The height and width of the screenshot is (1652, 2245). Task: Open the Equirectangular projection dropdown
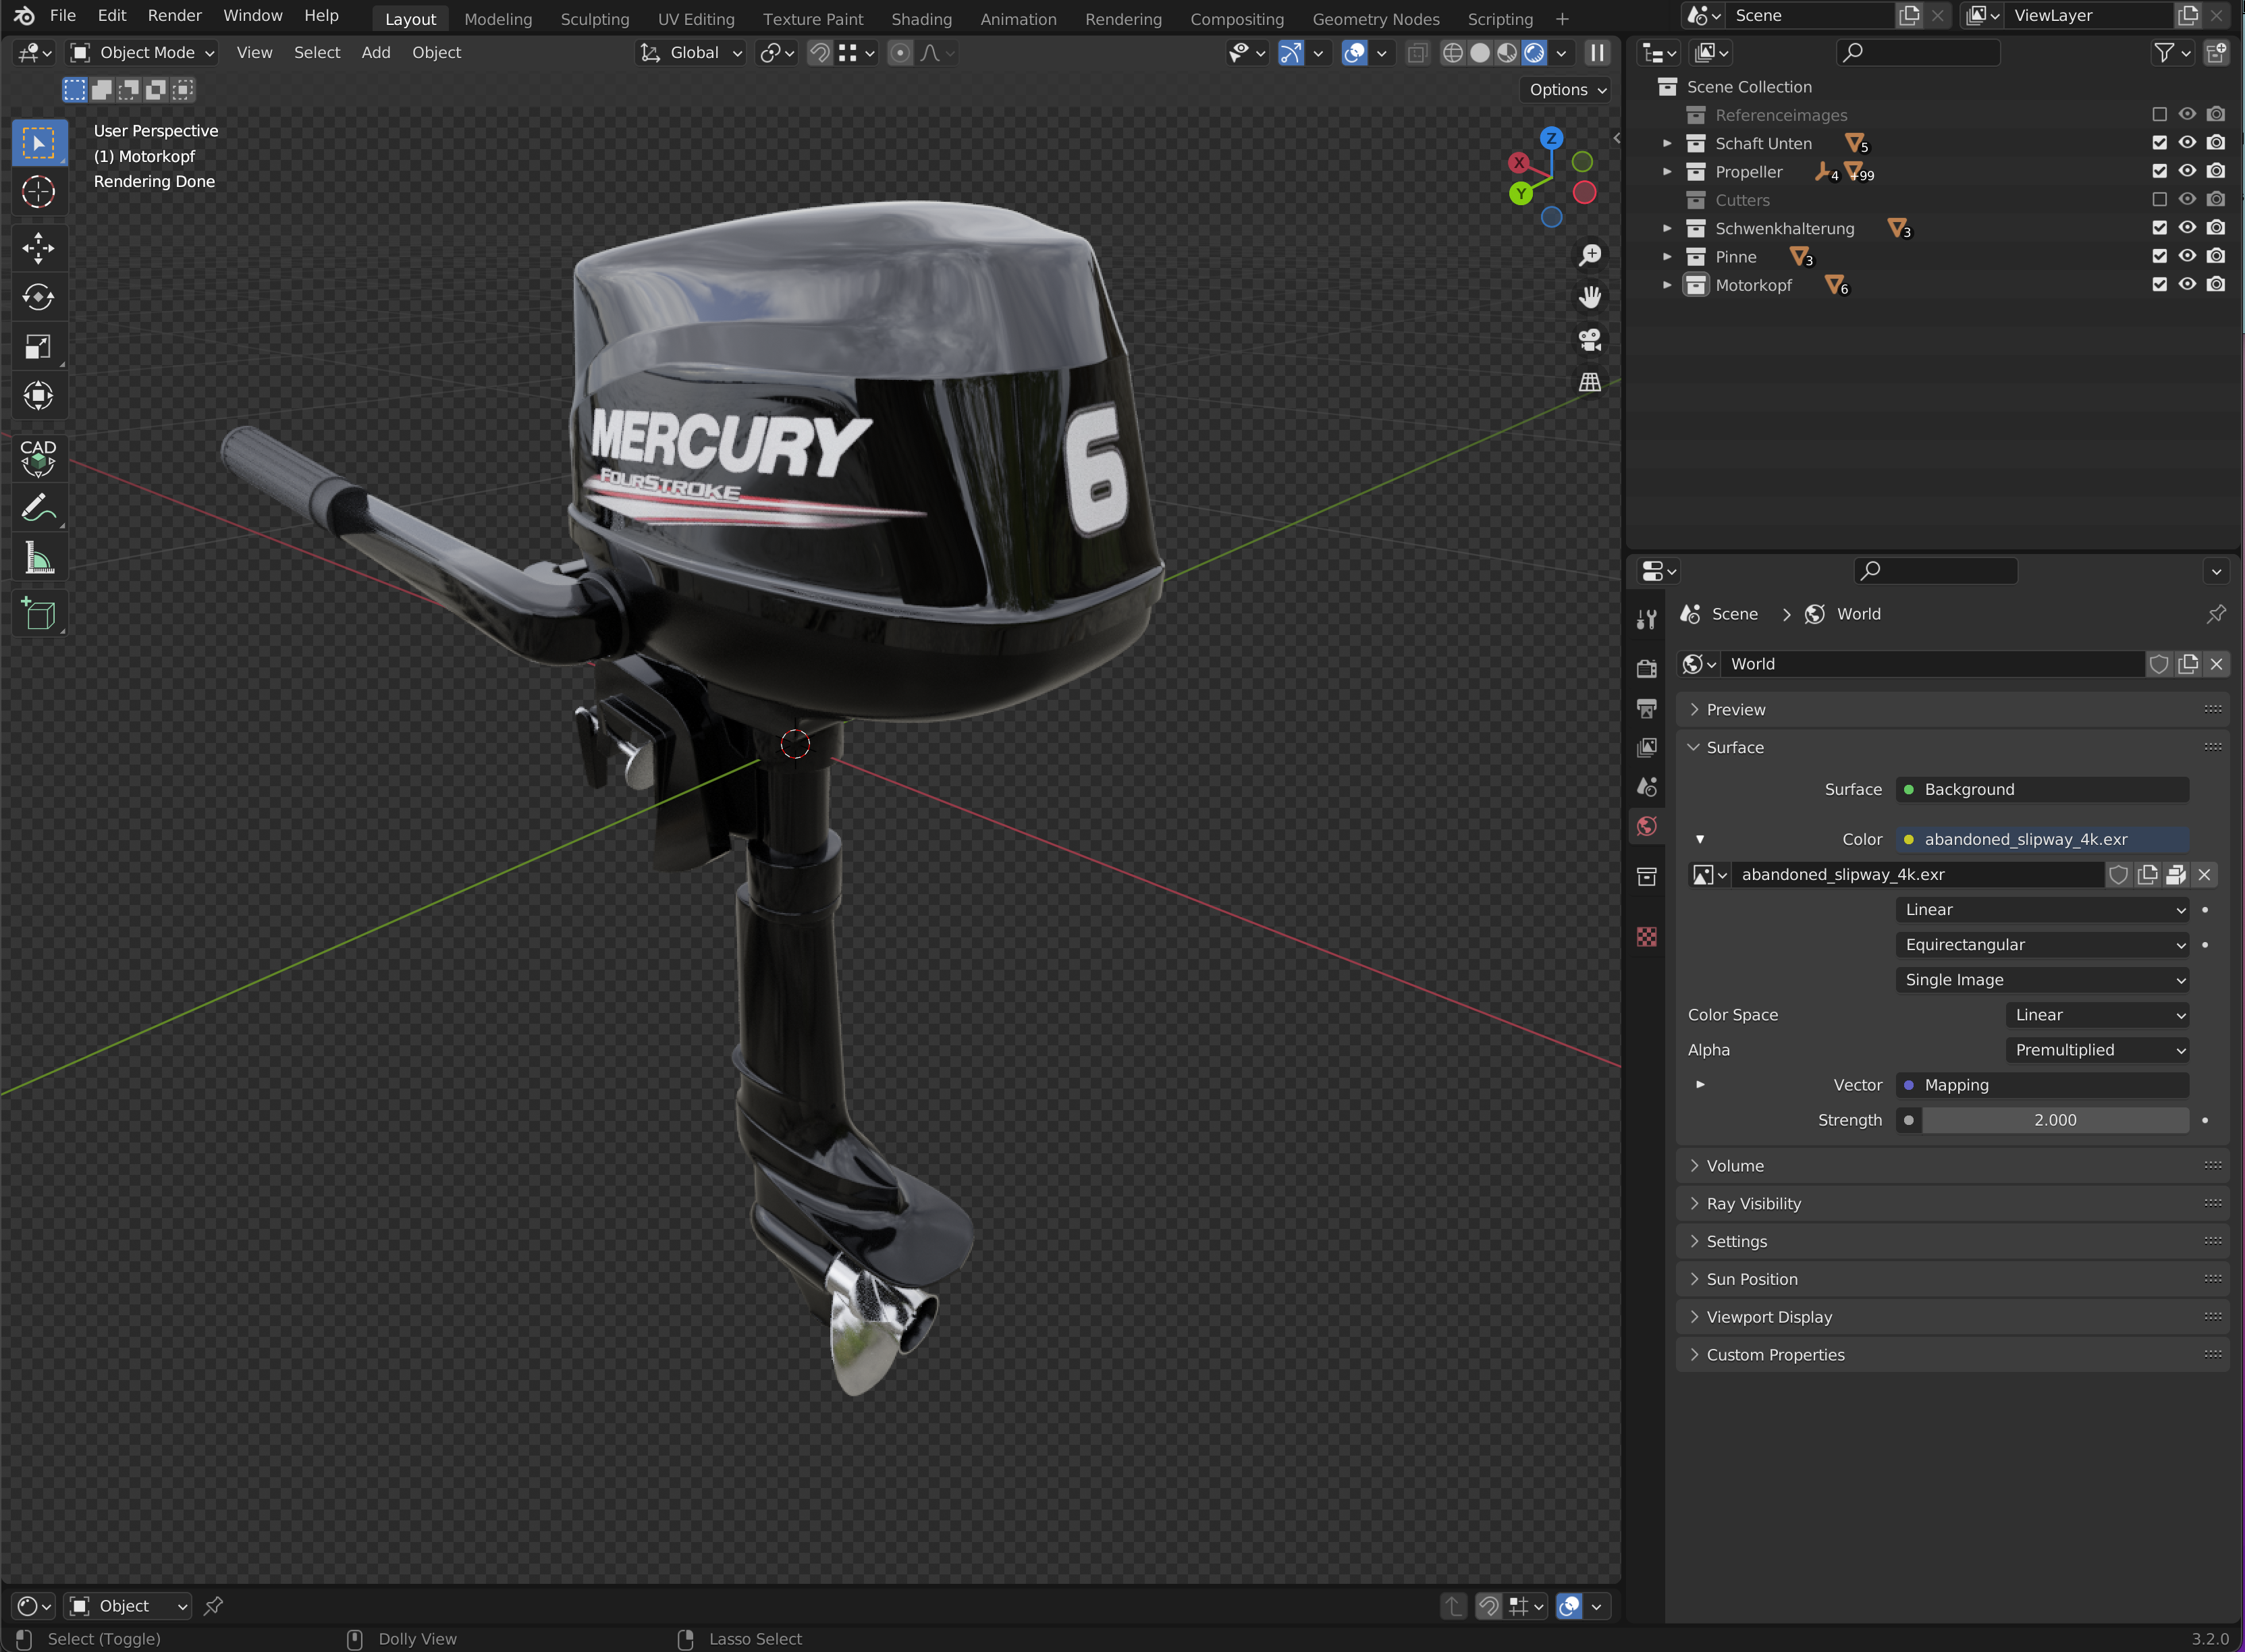(x=2041, y=944)
